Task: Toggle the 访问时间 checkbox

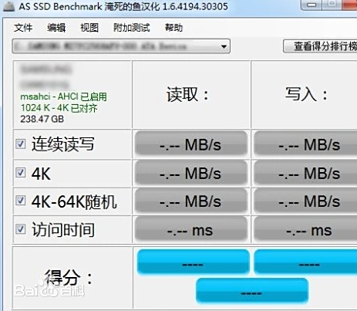Action: tap(21, 229)
